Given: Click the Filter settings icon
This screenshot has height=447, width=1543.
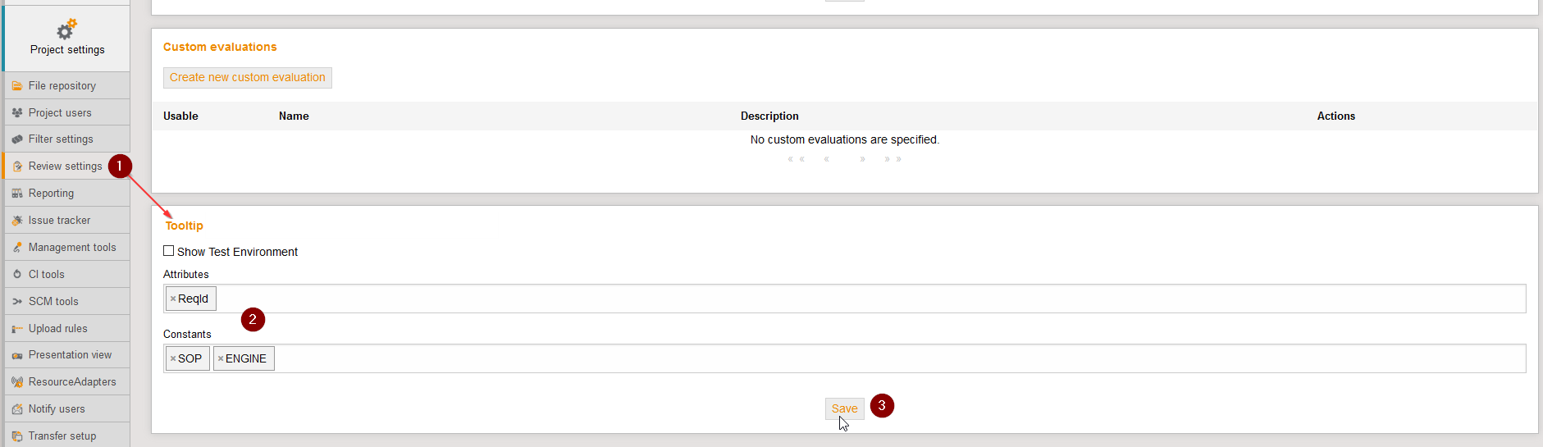Looking at the screenshot, I should pyautogui.click(x=17, y=139).
